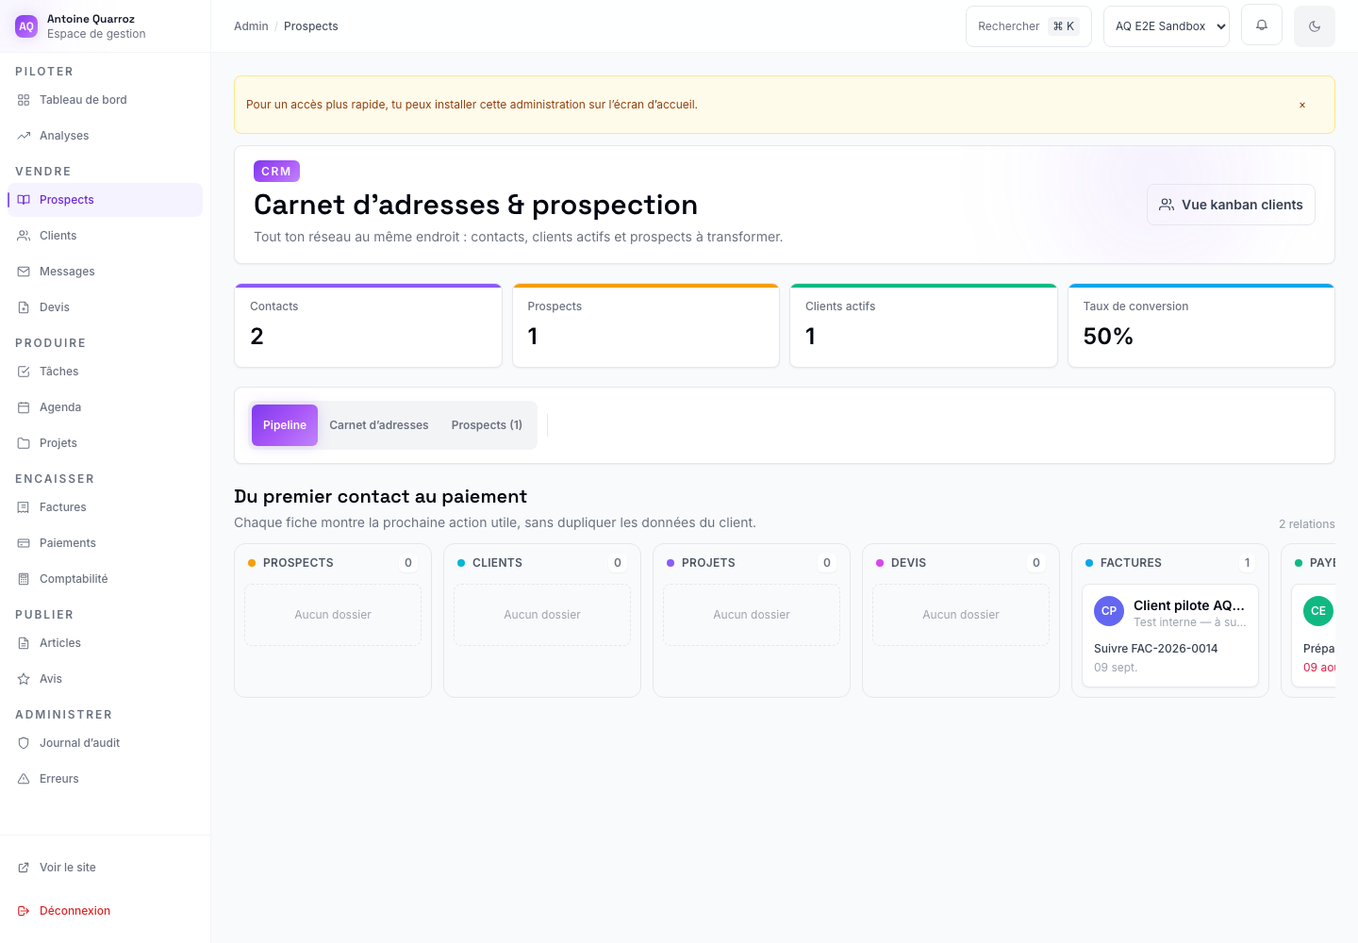Switch to the Carnet d'adresses tab
The height and width of the screenshot is (943, 1358).
[x=379, y=425]
